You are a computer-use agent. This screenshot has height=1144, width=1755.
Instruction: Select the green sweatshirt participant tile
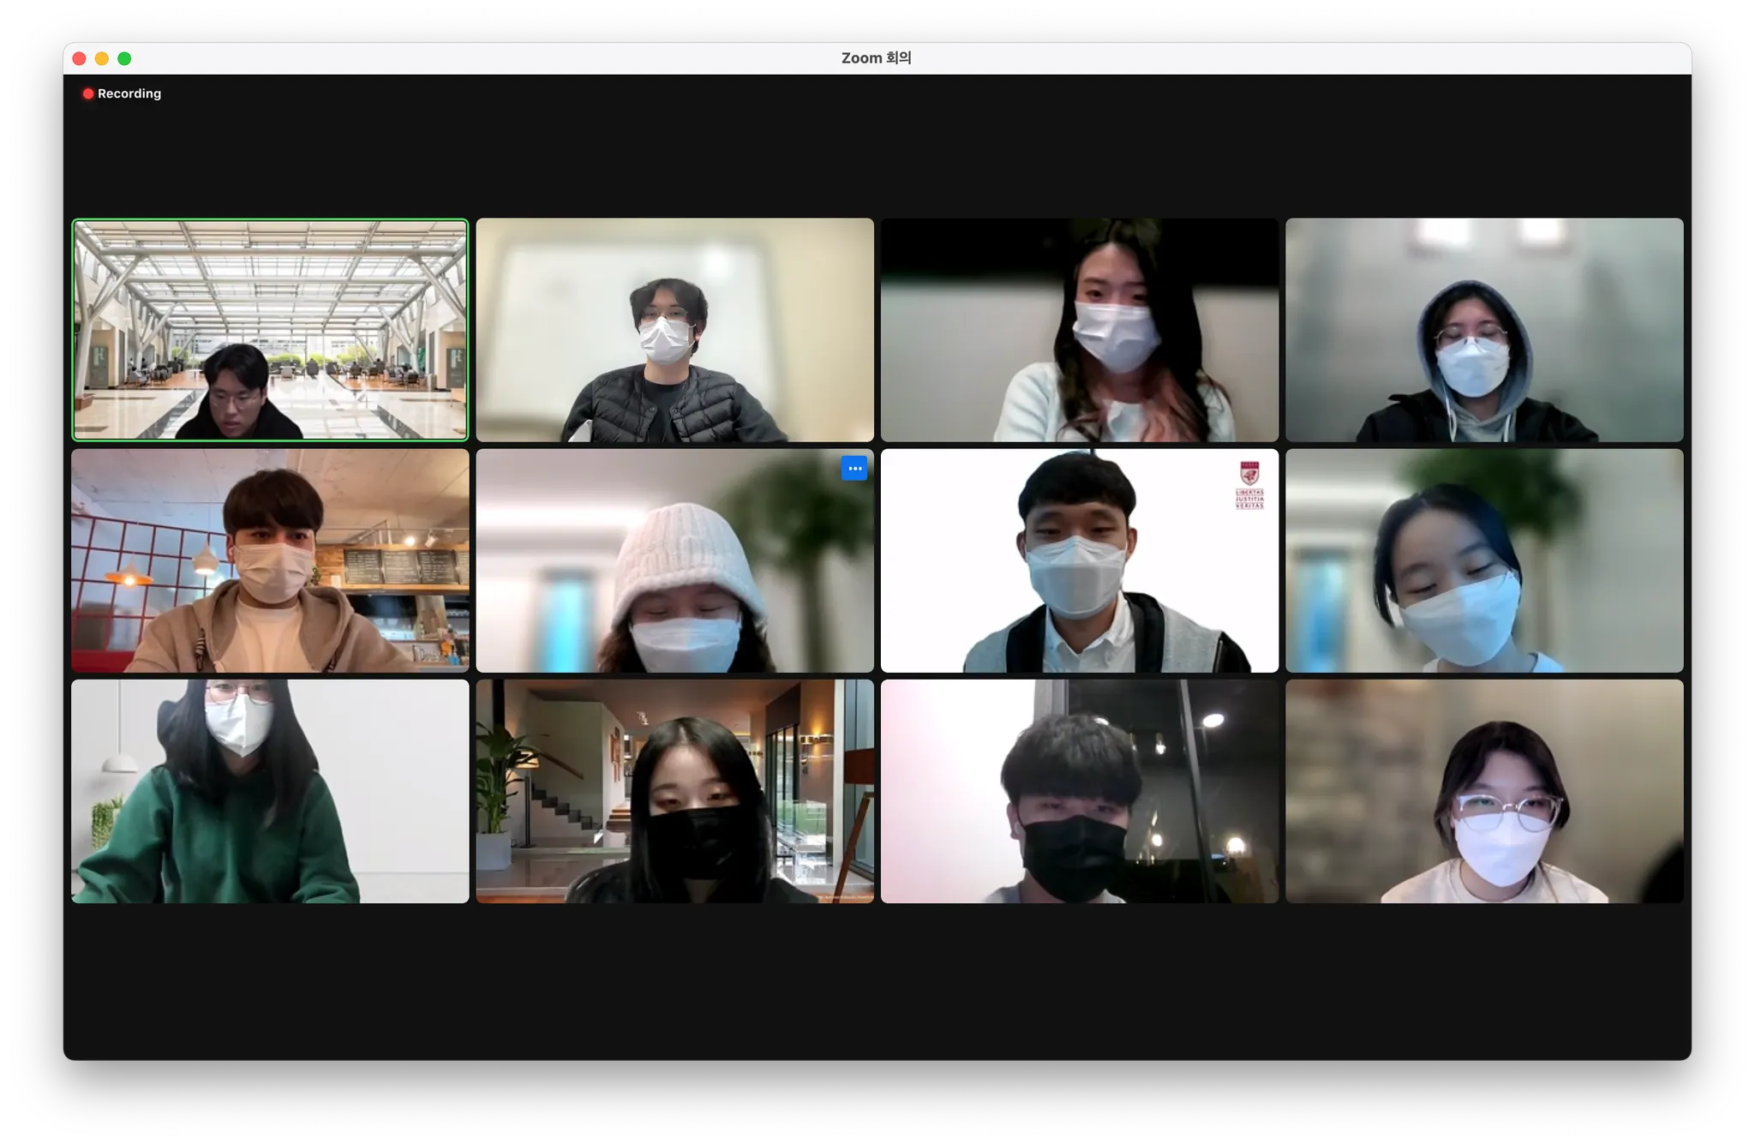point(270,791)
